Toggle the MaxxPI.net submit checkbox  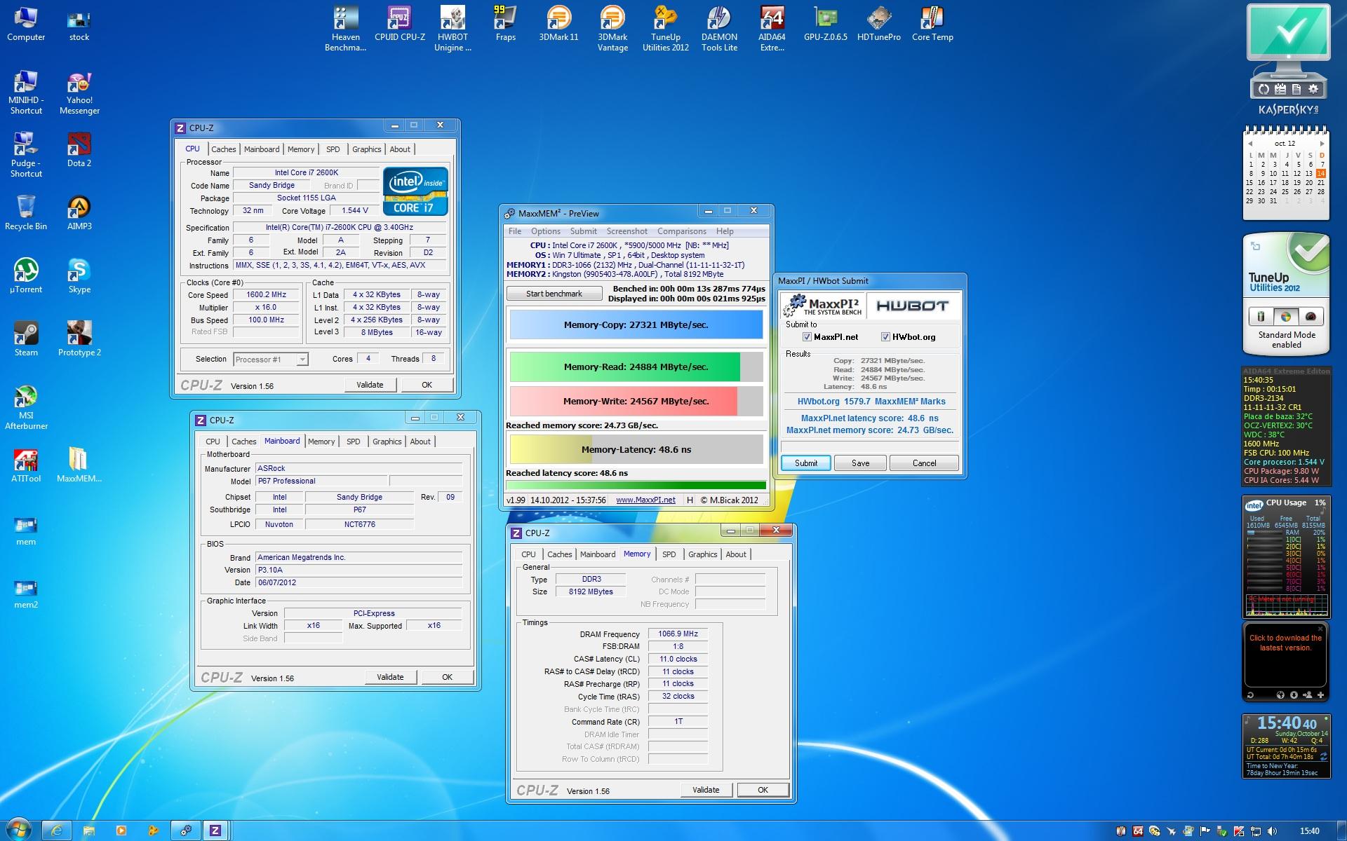click(807, 337)
